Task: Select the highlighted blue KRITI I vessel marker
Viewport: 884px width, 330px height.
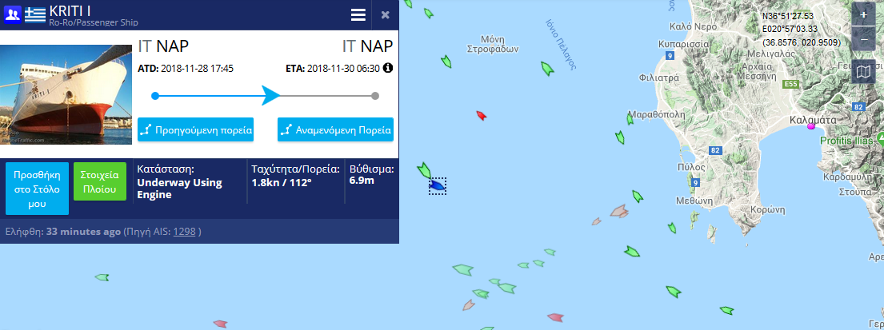Action: [x=437, y=185]
